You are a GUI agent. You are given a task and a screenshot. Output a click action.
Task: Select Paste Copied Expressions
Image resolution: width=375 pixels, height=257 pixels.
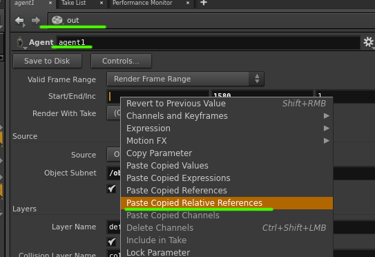pyautogui.click(x=227, y=178)
